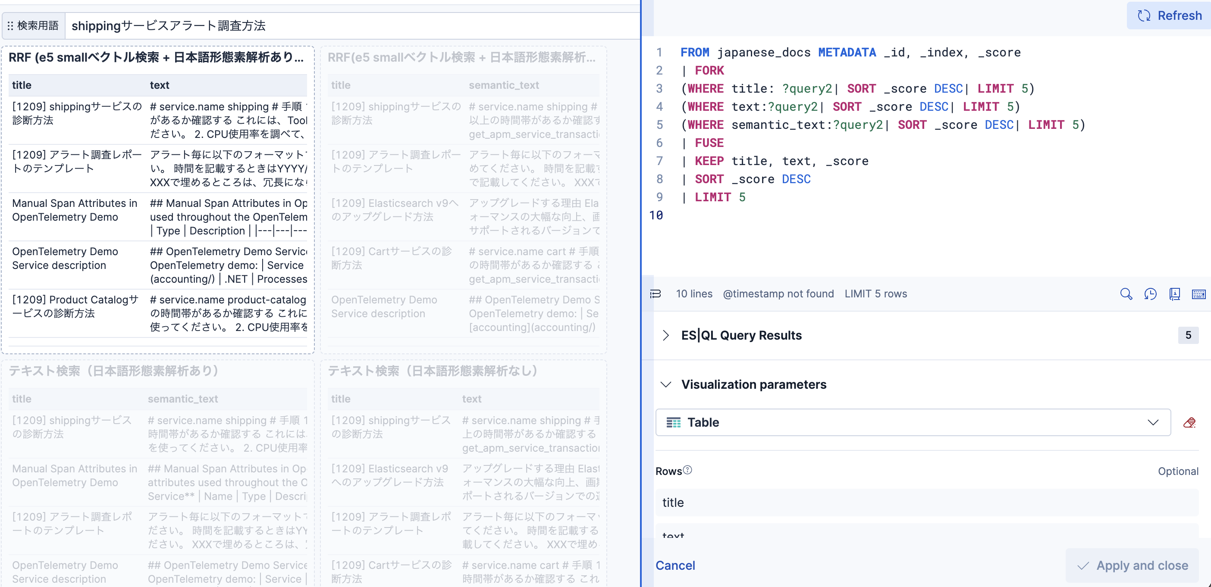The width and height of the screenshot is (1211, 587).
Task: Click the Rows help question icon
Action: [x=687, y=470]
